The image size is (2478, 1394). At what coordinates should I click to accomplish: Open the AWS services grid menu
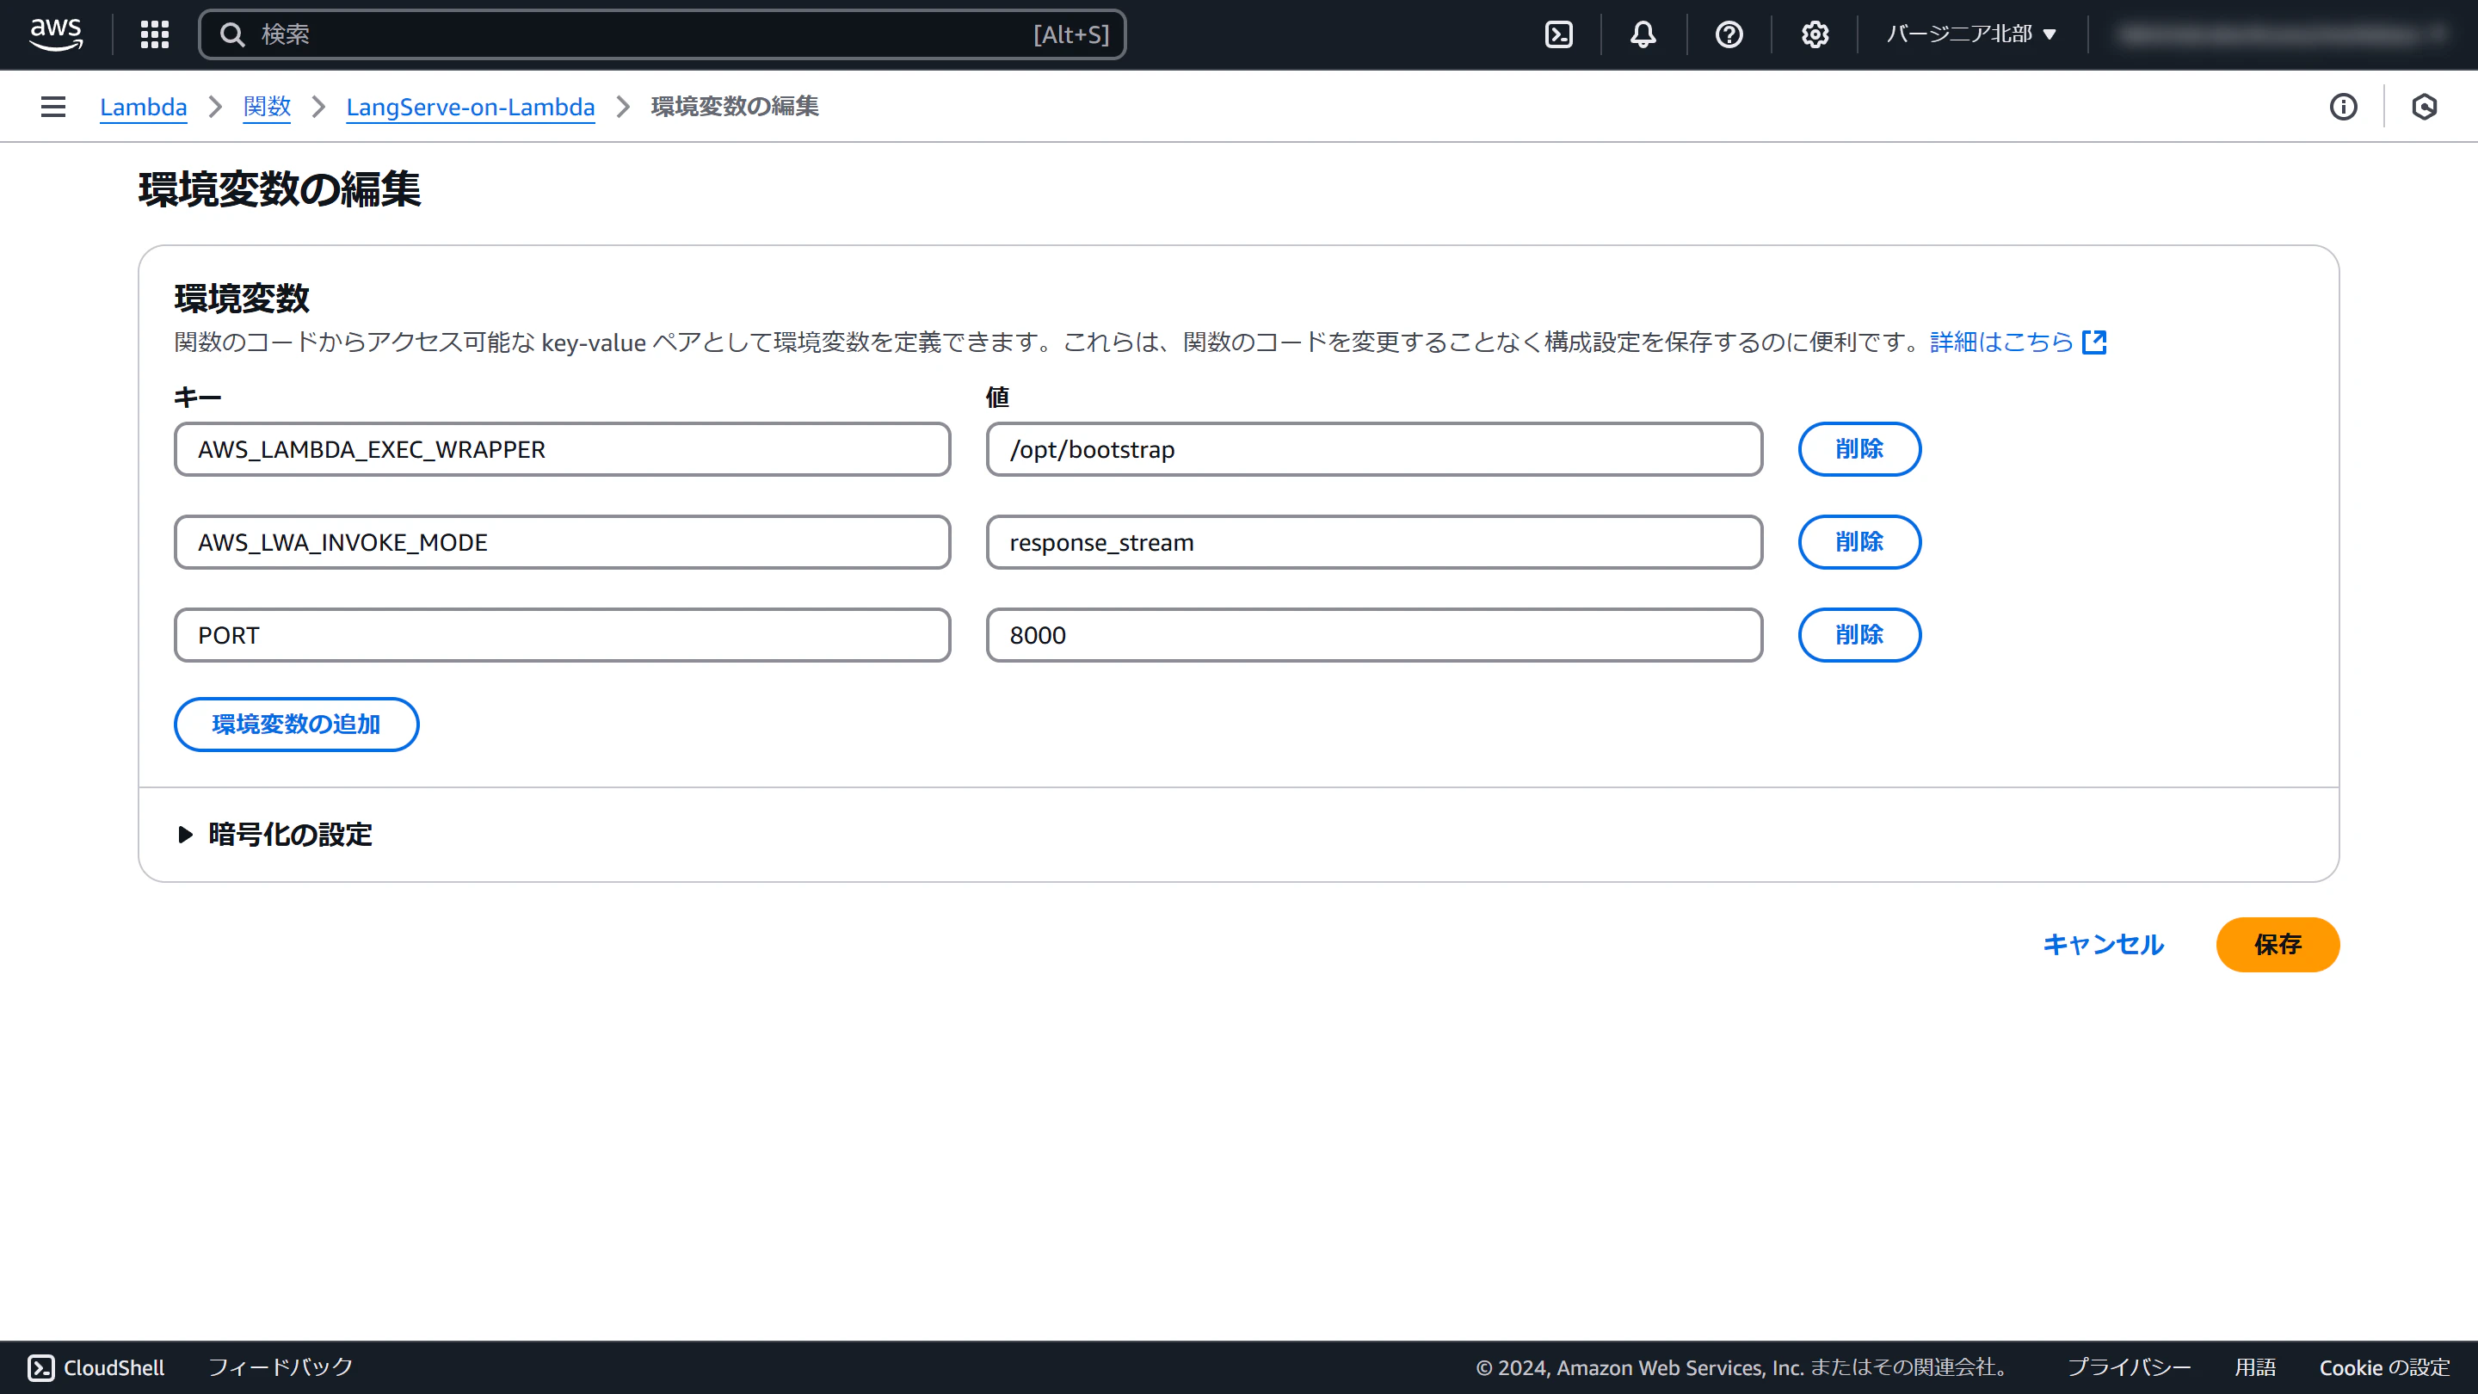[x=155, y=34]
